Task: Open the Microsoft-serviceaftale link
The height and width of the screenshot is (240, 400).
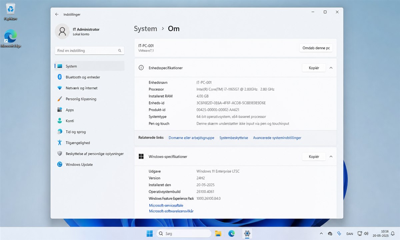Action: coord(166,206)
